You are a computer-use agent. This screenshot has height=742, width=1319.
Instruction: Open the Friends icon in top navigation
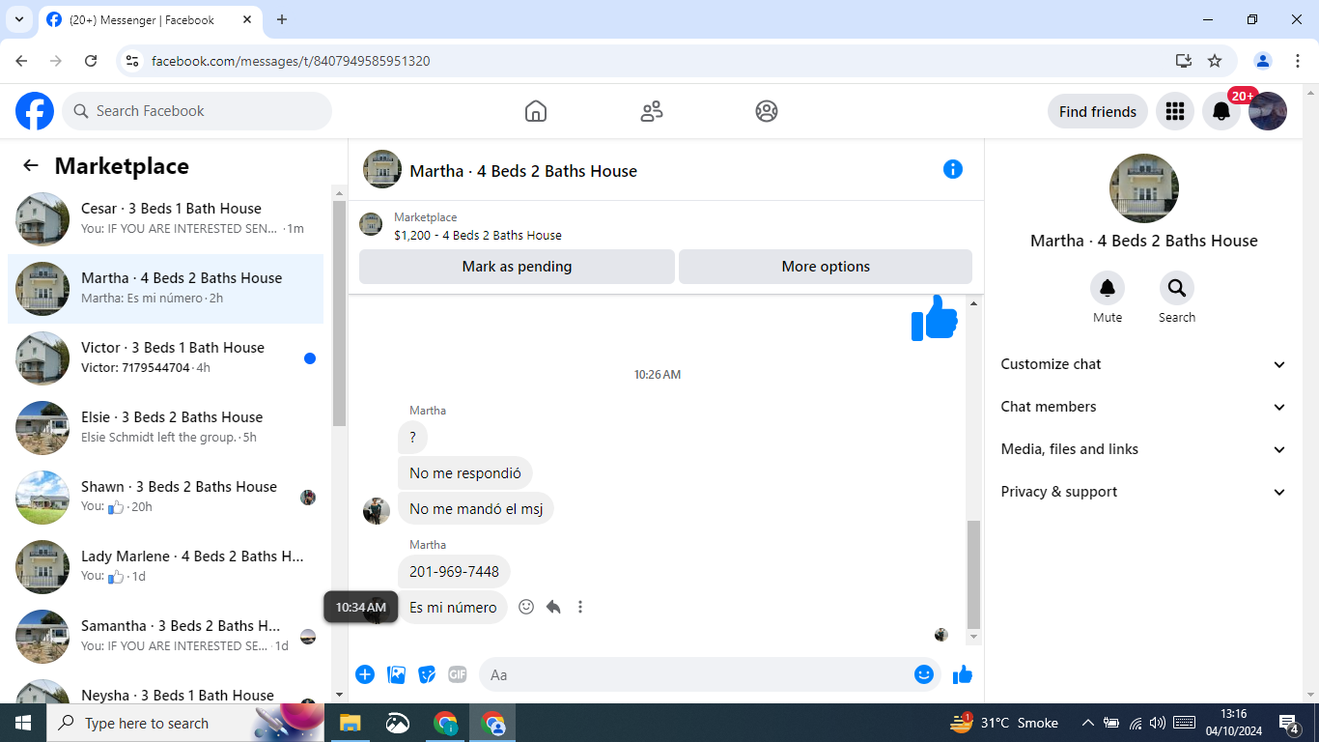point(652,111)
